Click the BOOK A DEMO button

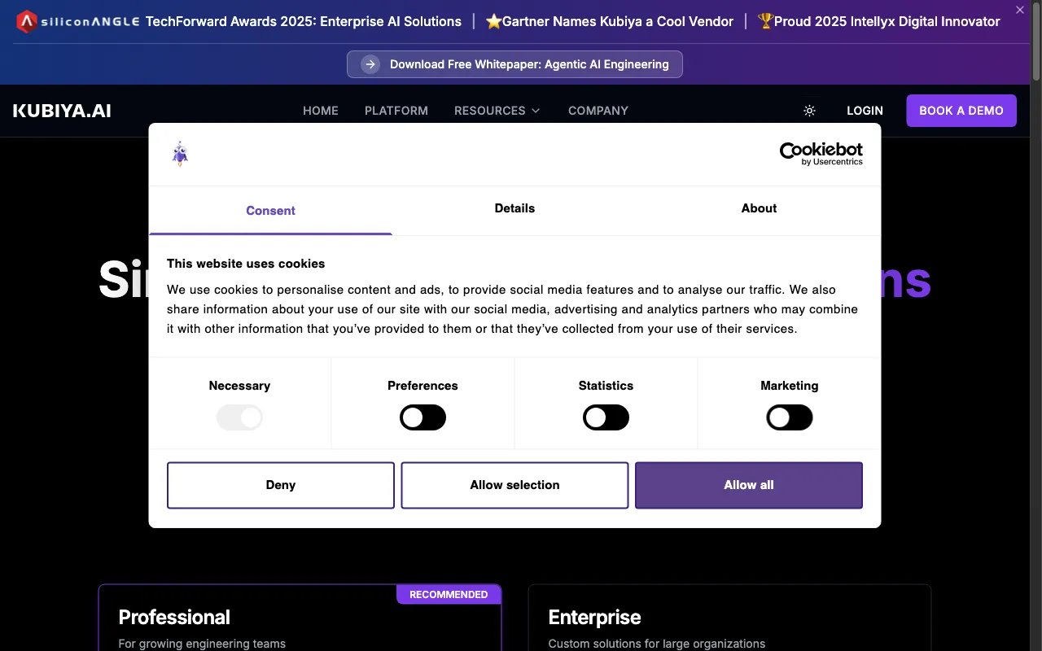pos(961,111)
